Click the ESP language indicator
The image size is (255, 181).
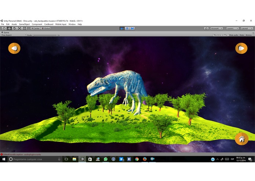pyautogui.click(x=232, y=159)
